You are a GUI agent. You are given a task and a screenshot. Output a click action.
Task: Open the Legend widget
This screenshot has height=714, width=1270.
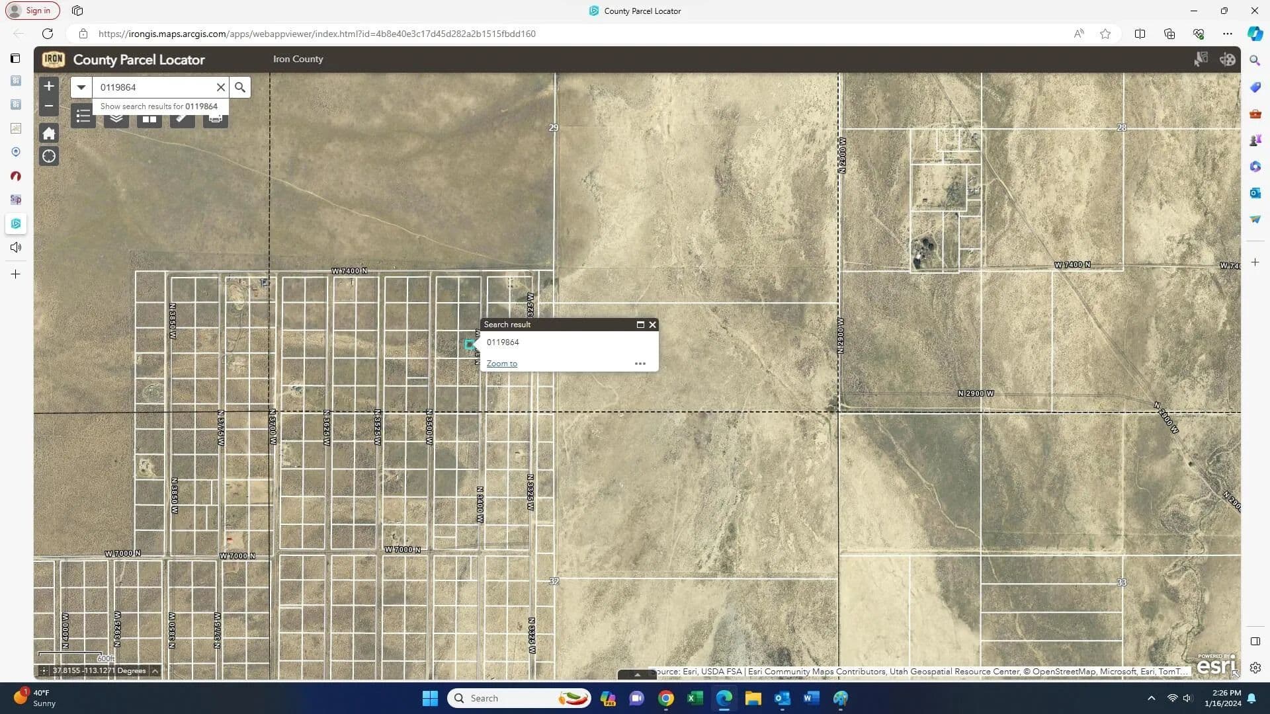point(83,118)
